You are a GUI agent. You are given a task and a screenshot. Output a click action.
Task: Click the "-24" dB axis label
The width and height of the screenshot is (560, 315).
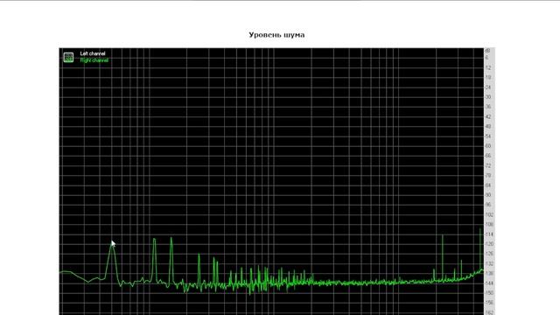488,87
